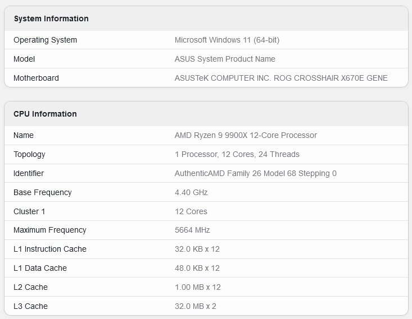Select the L3 Cache label
Screen dimensions: 412x319
[x=31, y=306]
